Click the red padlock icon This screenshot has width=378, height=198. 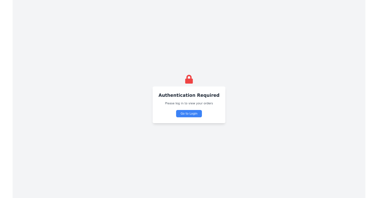(189, 79)
